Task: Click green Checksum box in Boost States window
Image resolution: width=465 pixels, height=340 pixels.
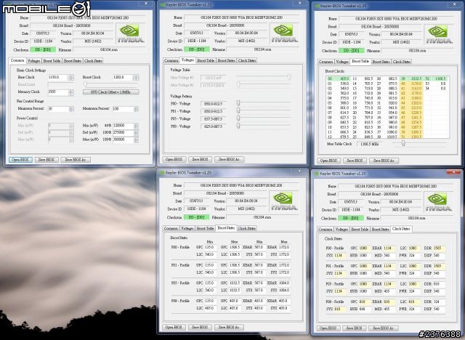Action: 196,217
